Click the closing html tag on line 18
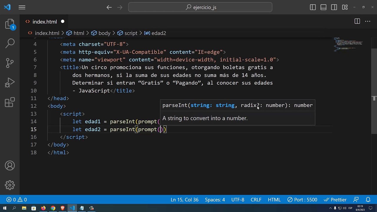This screenshot has width=377, height=212. pyautogui.click(x=58, y=153)
